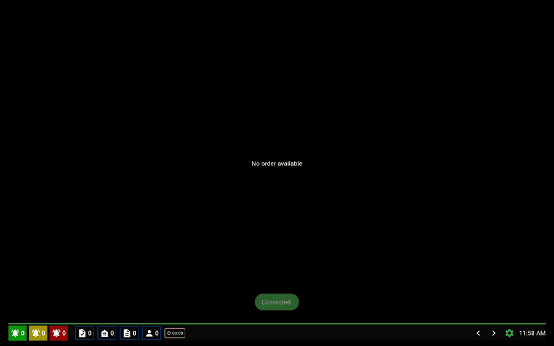The height and width of the screenshot is (346, 554).
Task: Go to next page with right chevron
Action: click(x=494, y=333)
